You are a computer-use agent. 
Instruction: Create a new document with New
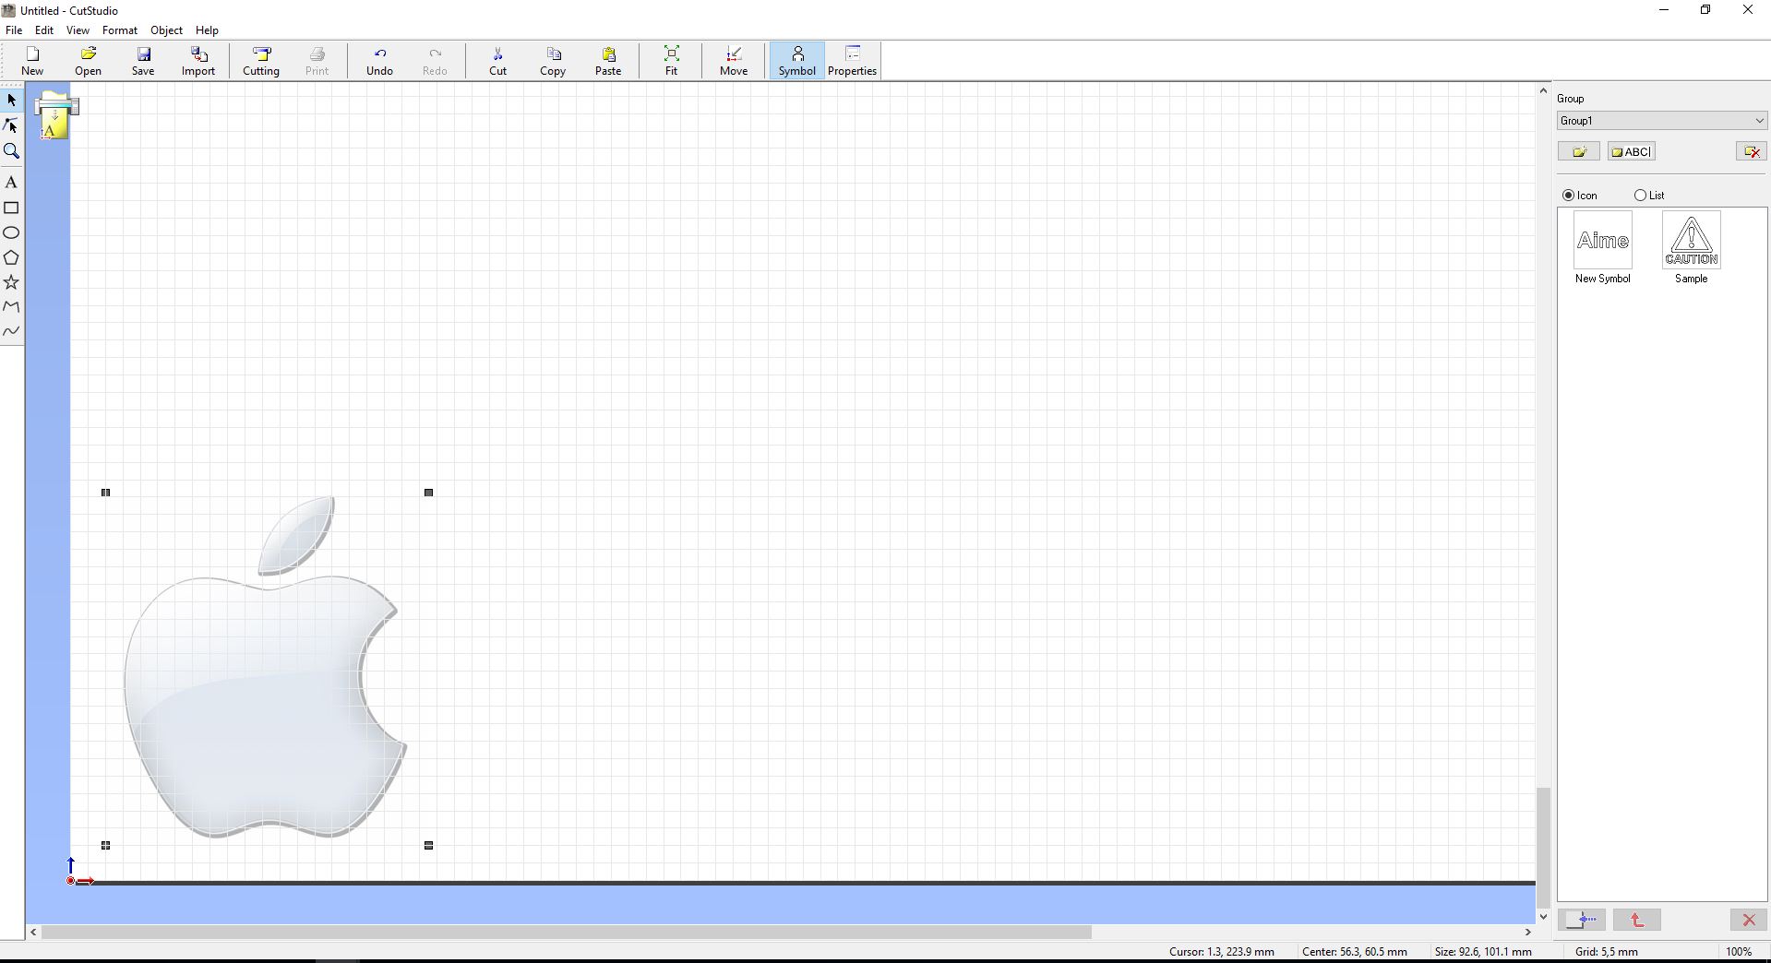point(32,61)
